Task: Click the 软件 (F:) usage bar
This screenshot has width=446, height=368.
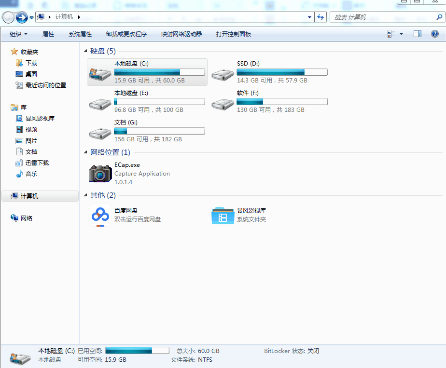Action: 282,102
